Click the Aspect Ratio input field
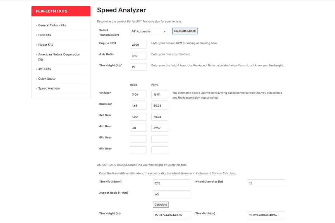The height and width of the screenshot is (223, 335). coord(172,195)
